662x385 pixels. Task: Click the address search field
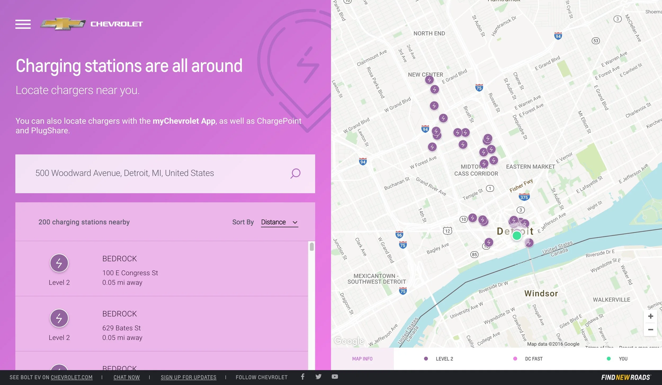[x=165, y=174]
